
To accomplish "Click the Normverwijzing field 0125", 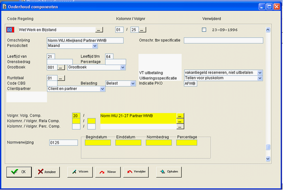I will (x=64, y=143).
